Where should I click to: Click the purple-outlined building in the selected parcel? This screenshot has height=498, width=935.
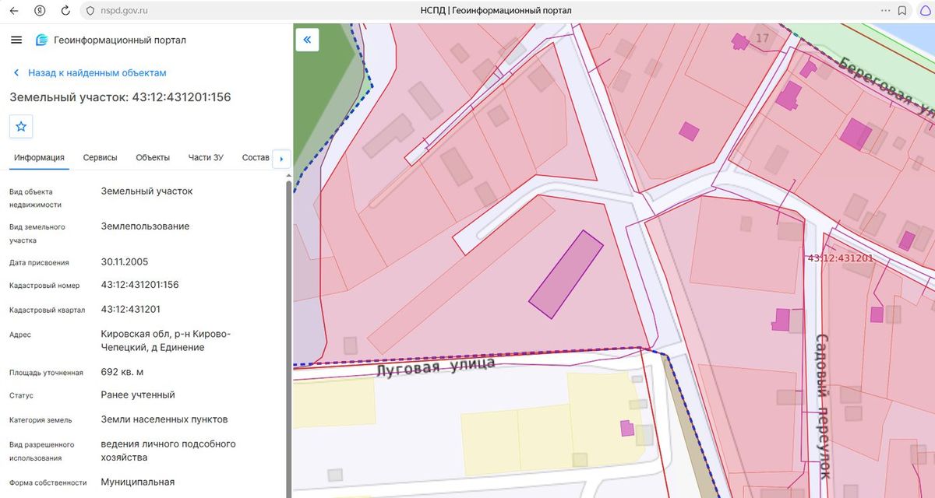point(566,274)
